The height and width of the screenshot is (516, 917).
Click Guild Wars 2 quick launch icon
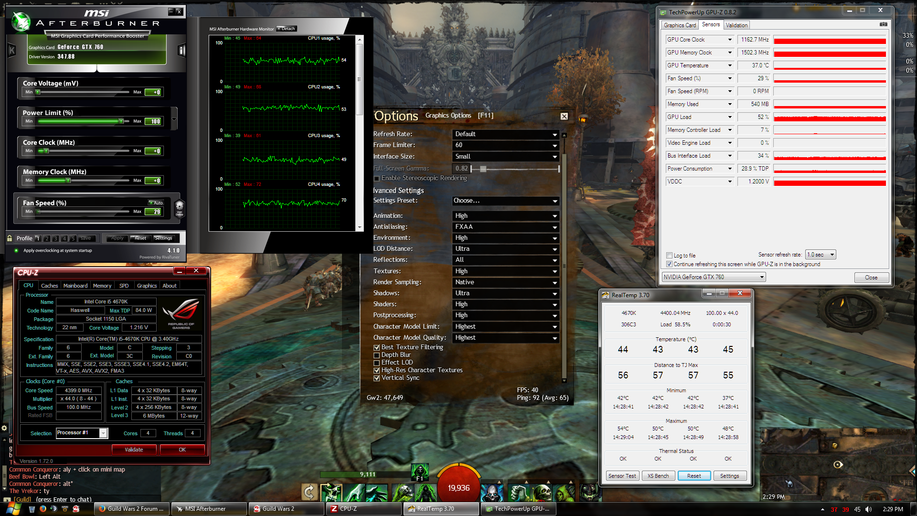pos(76,509)
